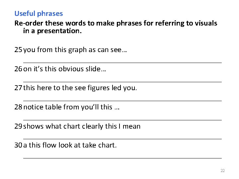Viewport: 239px width, 179px height.
Task: Click the blank answer line under item 26
Action: click(122, 81)
